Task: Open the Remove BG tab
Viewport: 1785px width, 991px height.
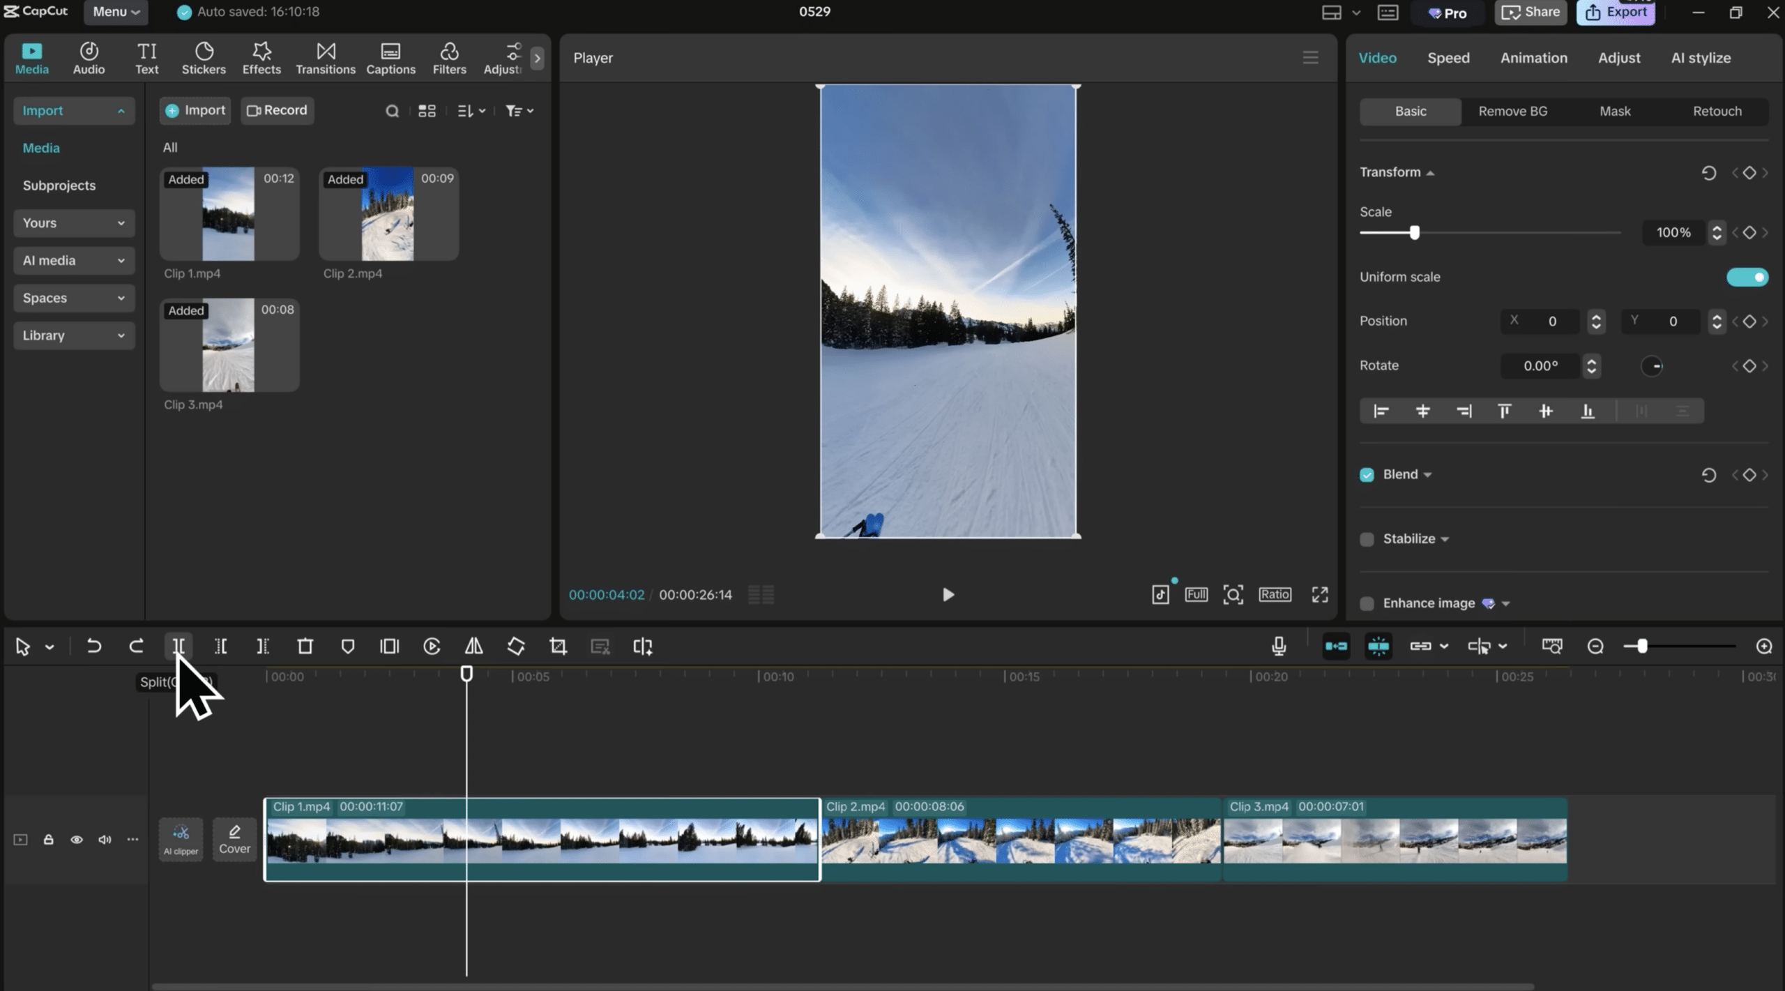Action: (x=1512, y=111)
